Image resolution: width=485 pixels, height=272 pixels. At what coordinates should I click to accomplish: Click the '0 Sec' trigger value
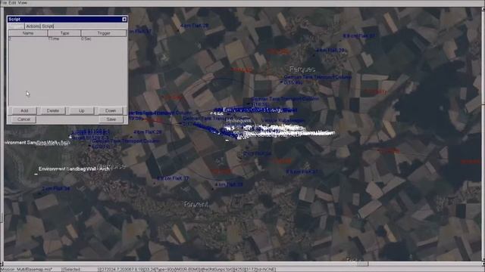86,39
